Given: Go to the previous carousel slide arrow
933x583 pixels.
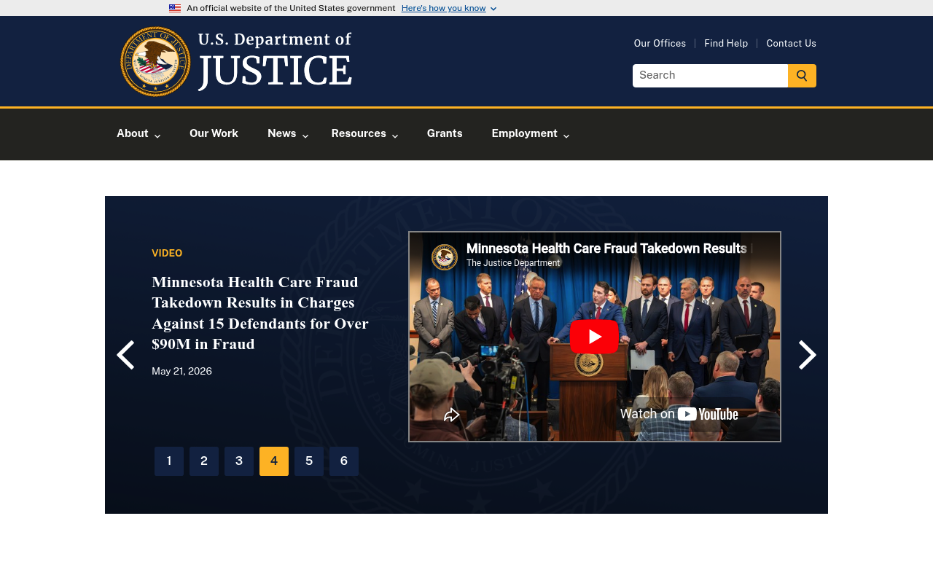Looking at the screenshot, I should point(125,355).
